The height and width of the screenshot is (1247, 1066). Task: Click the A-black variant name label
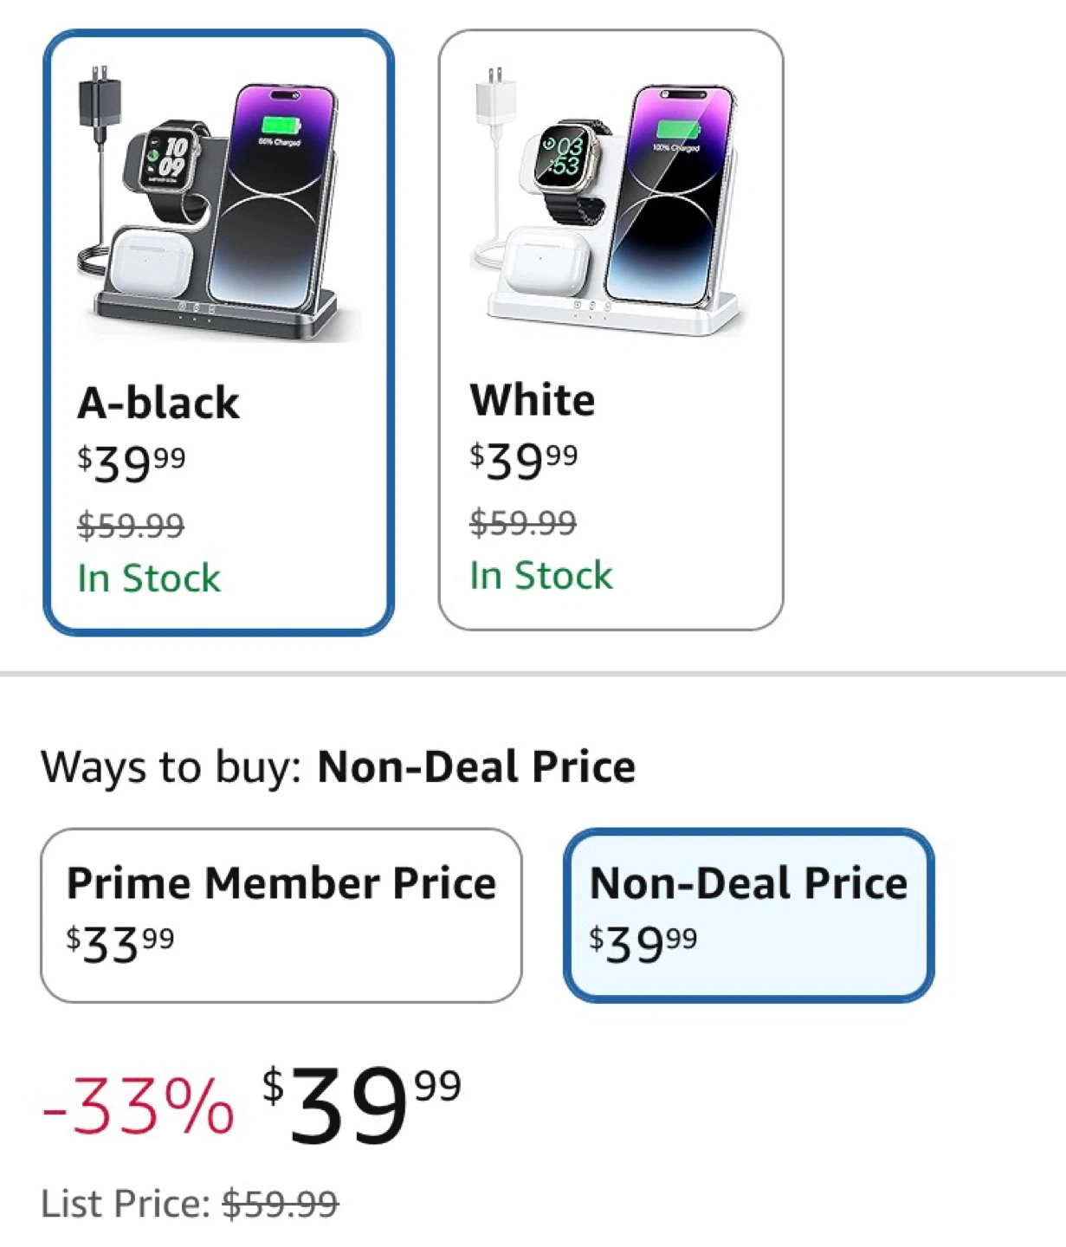tap(158, 403)
